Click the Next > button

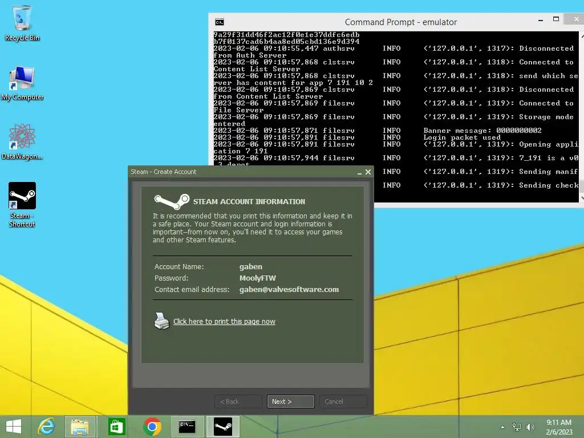(290, 401)
